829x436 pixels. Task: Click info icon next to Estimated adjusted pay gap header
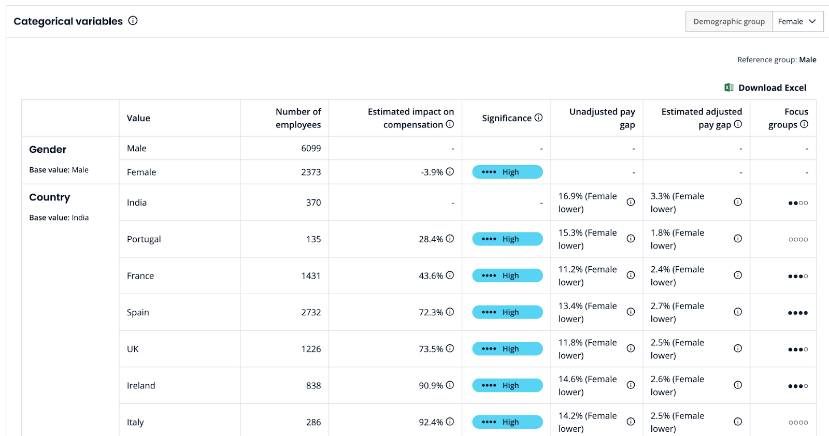click(x=738, y=124)
